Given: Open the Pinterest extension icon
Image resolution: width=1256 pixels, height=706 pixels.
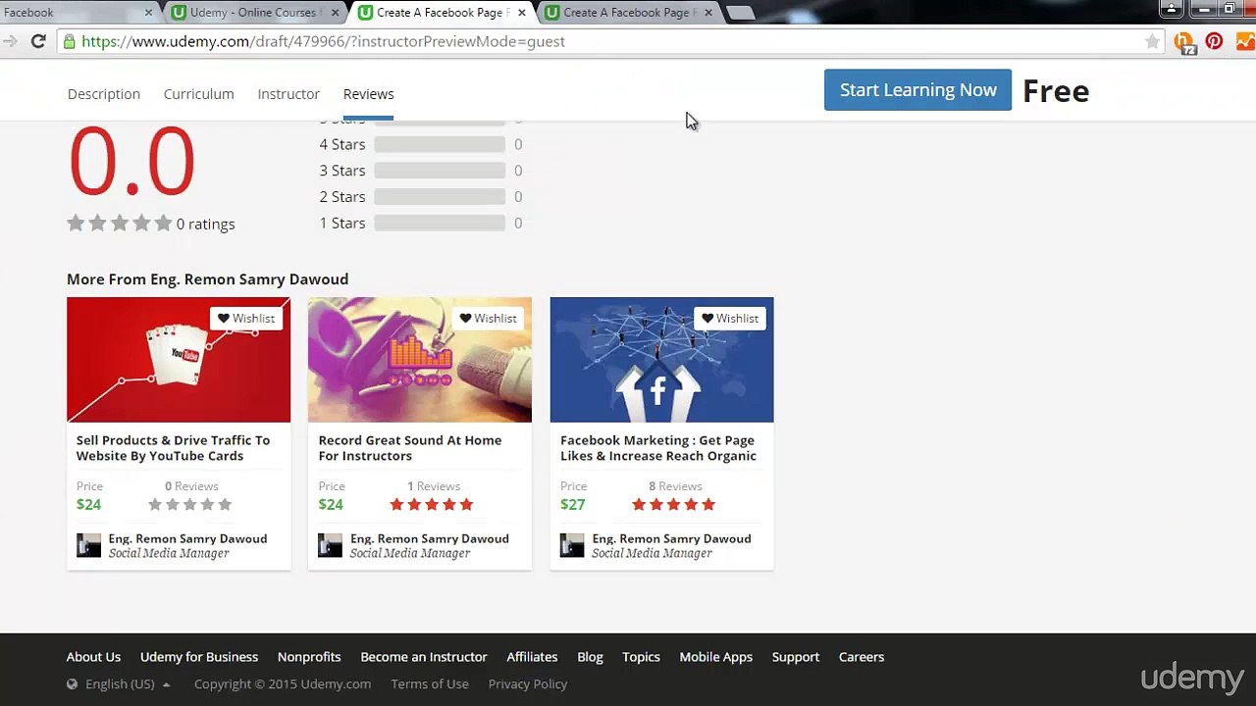Looking at the screenshot, I should 1214,41.
